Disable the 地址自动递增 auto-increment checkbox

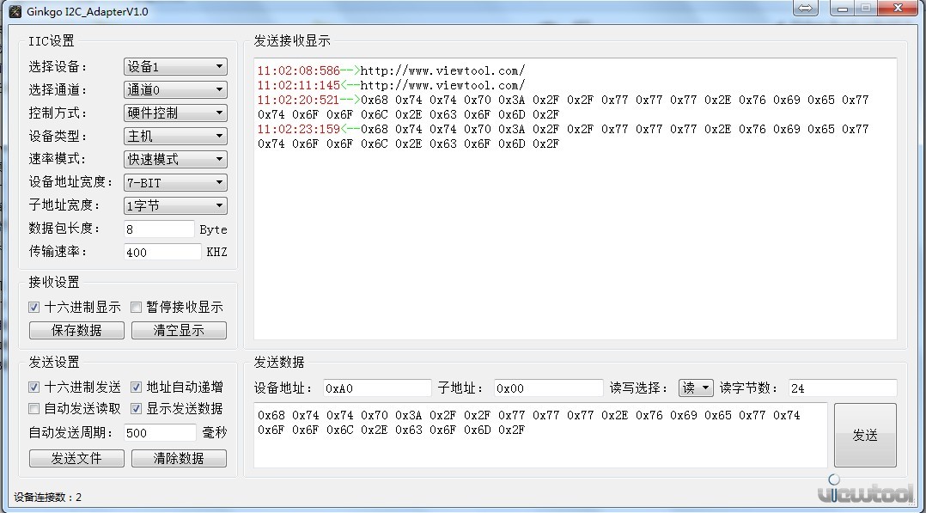point(135,387)
